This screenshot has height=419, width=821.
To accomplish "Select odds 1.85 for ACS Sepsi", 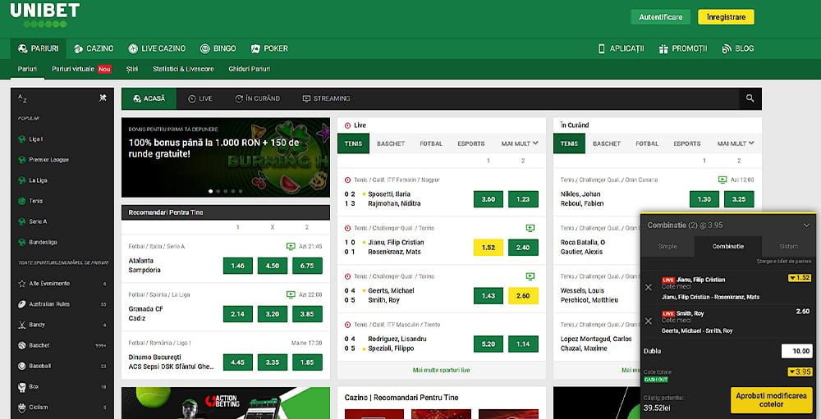I will pyautogui.click(x=307, y=362).
